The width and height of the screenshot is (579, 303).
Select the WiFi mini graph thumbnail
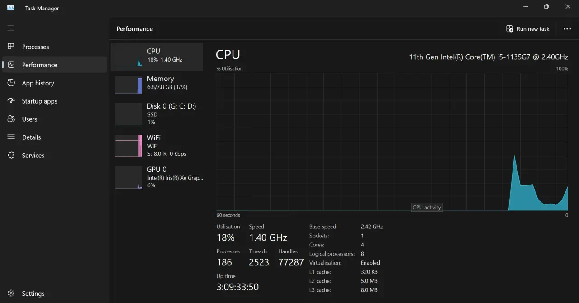pyautogui.click(x=128, y=146)
